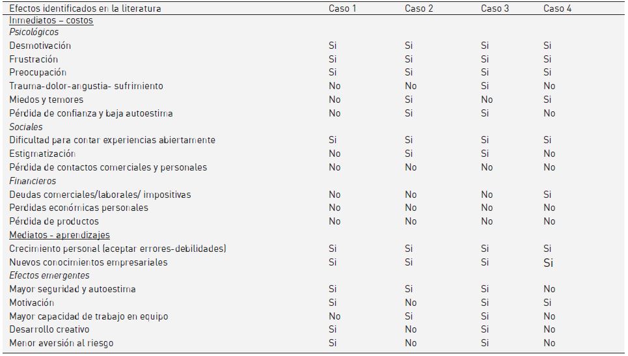Click the 'Caso 1' column header
Screen dimensions: 628x356
[x=342, y=8]
